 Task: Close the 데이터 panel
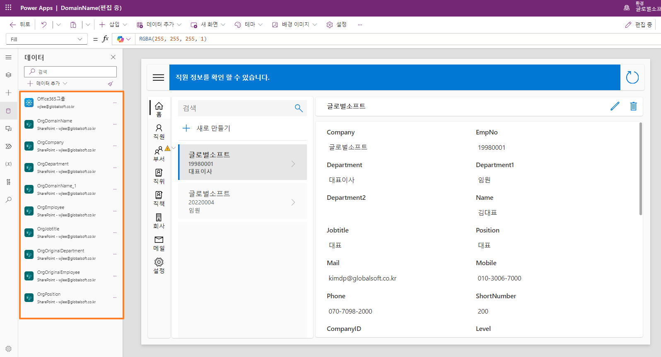113,57
